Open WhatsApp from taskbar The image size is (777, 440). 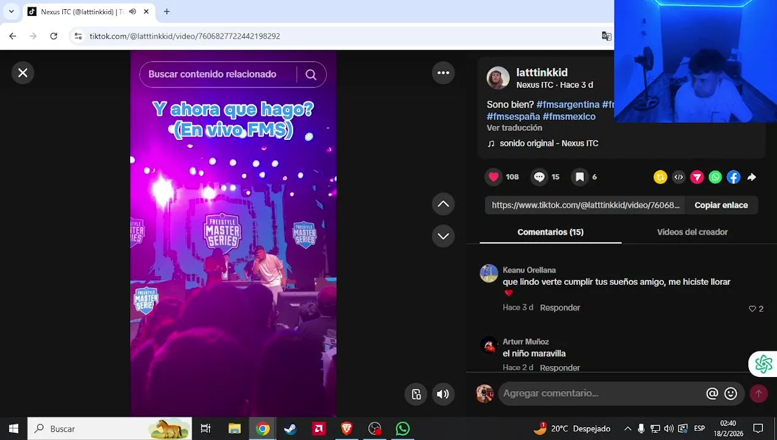click(x=403, y=429)
